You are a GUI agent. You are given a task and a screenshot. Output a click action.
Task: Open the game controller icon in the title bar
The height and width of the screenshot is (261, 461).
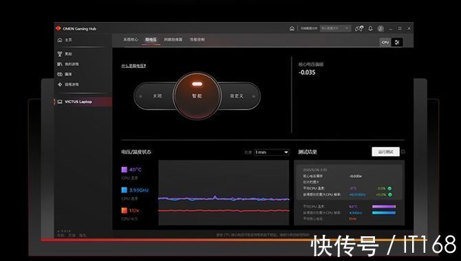359,28
